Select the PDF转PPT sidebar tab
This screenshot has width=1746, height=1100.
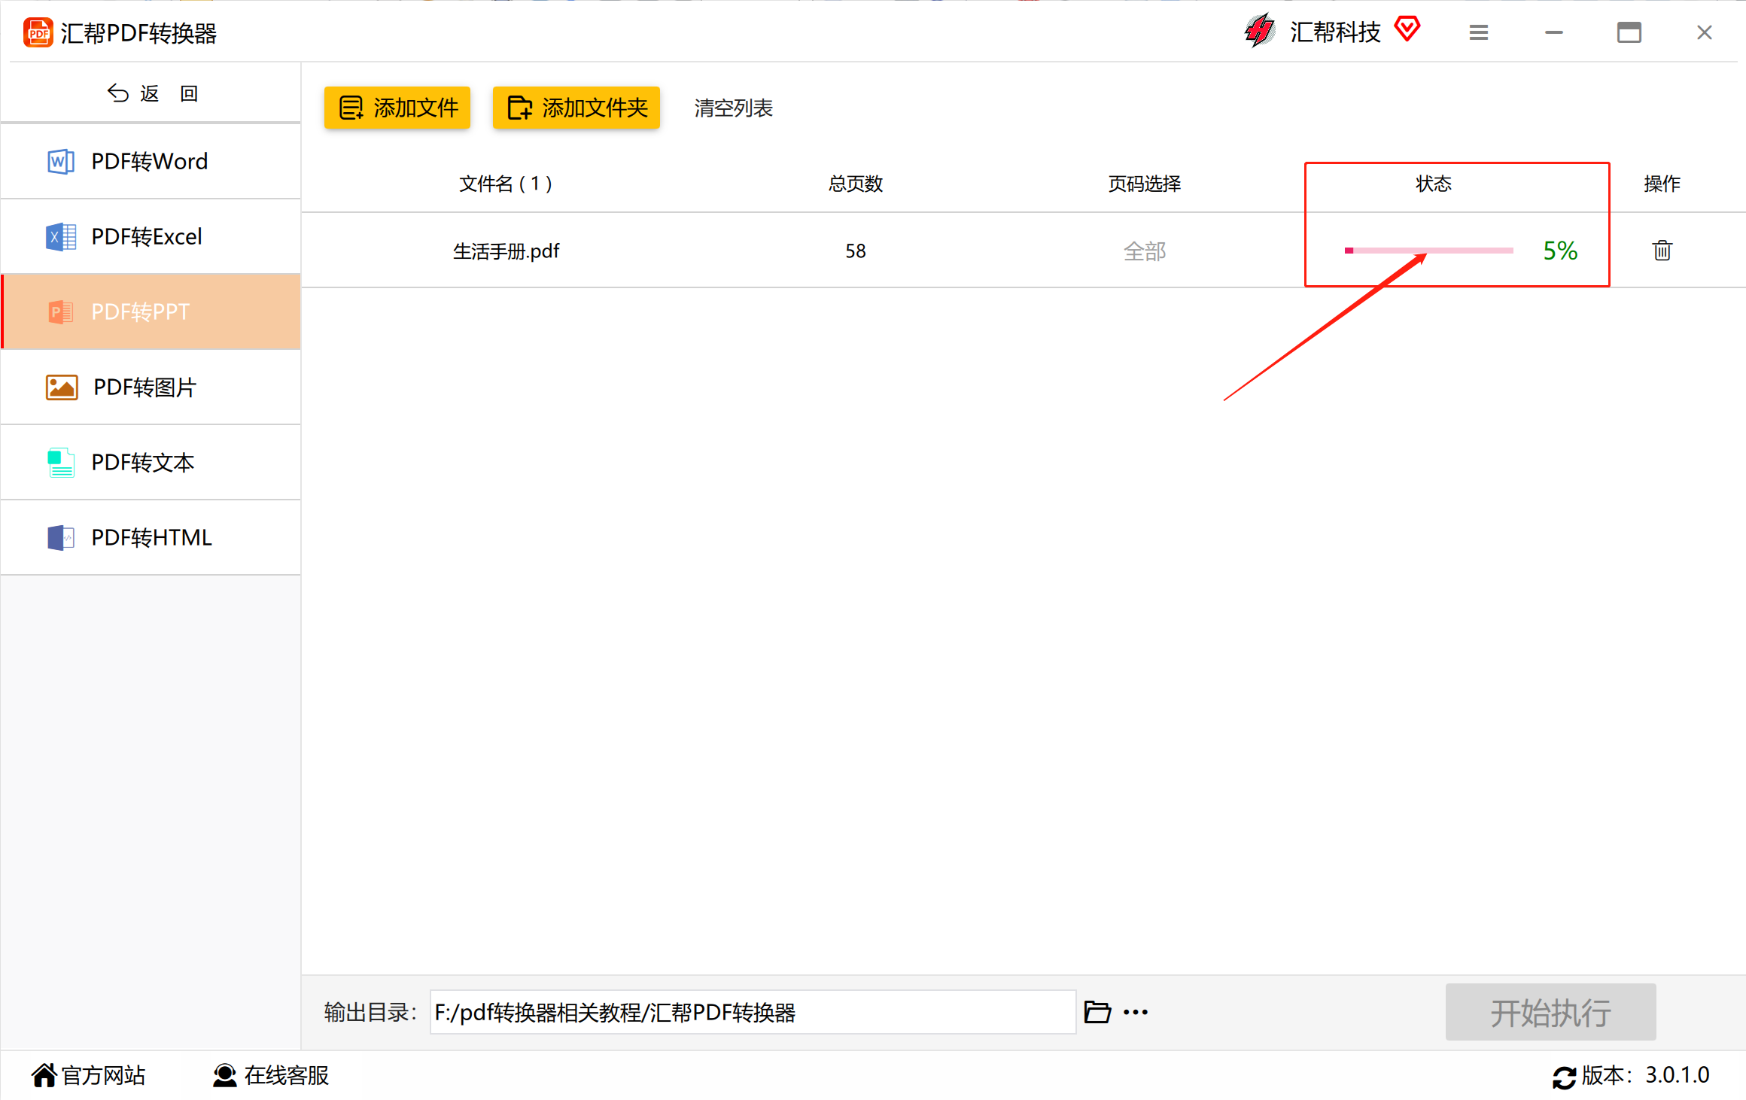coord(151,311)
